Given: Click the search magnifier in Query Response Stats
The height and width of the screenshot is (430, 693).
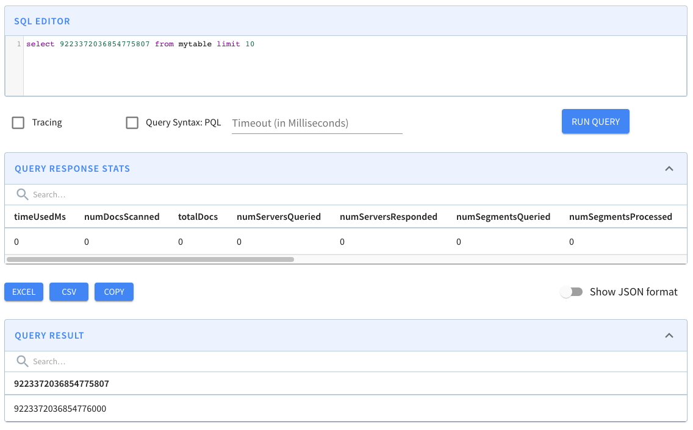Looking at the screenshot, I should (x=23, y=194).
